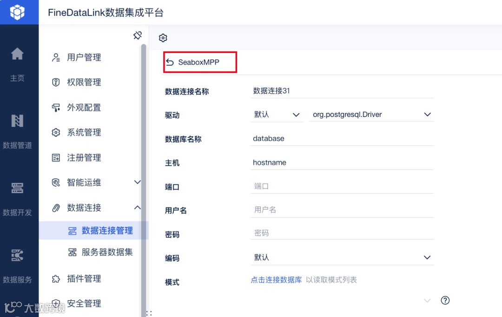Open the 编码 默认 dropdown
Image resolution: width=502 pixels, height=317 pixels.
[342, 258]
